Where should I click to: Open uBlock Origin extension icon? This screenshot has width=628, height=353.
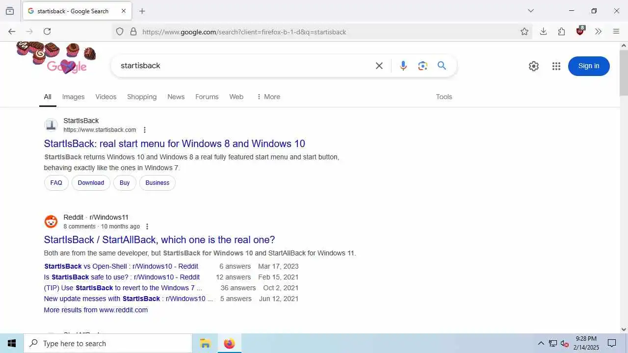tap(580, 31)
